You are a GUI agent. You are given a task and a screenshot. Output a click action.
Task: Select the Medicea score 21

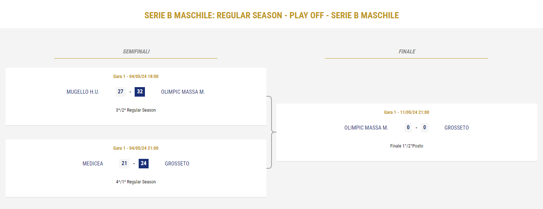click(x=124, y=163)
